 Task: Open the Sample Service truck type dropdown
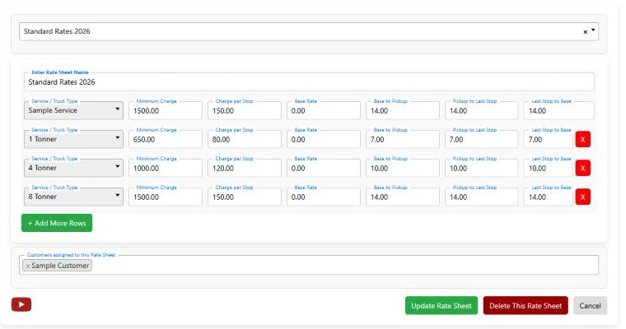[73, 110]
